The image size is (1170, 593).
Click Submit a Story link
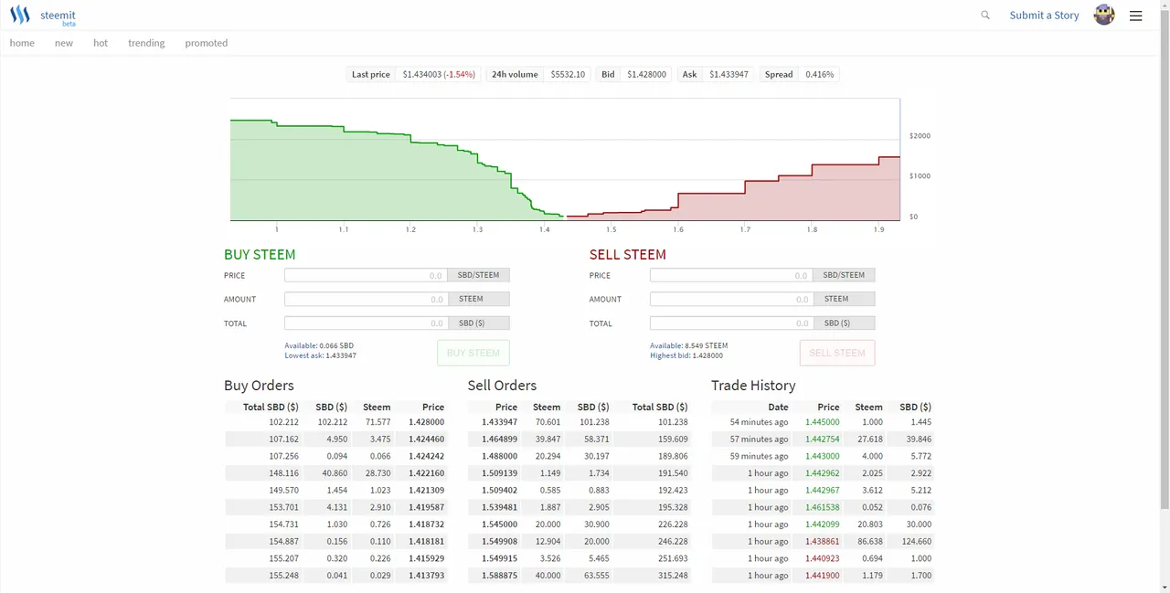(1044, 16)
